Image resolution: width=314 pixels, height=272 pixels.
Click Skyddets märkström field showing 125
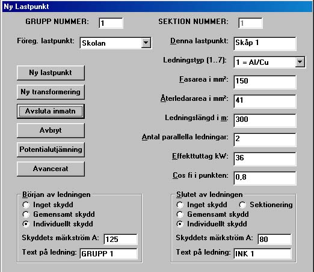point(120,239)
